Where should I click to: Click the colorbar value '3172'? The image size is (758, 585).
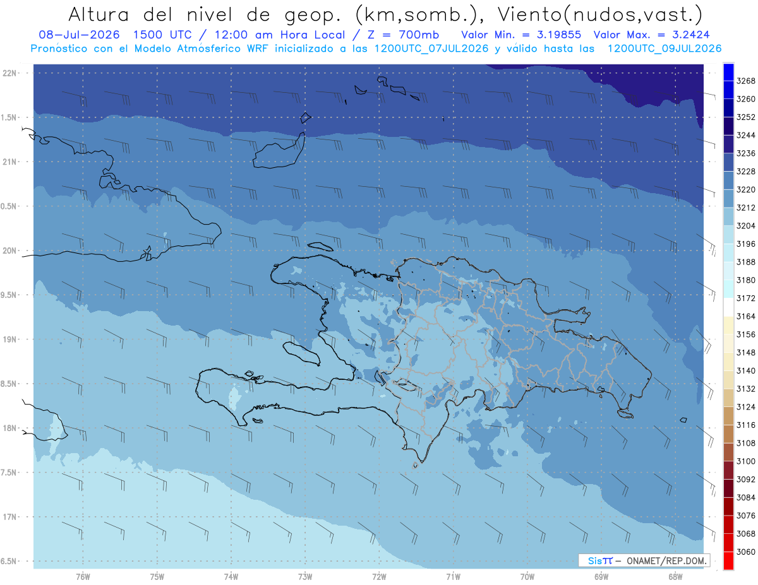pyautogui.click(x=746, y=298)
